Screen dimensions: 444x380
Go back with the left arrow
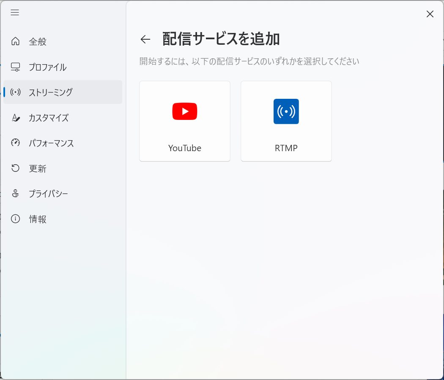tap(145, 39)
